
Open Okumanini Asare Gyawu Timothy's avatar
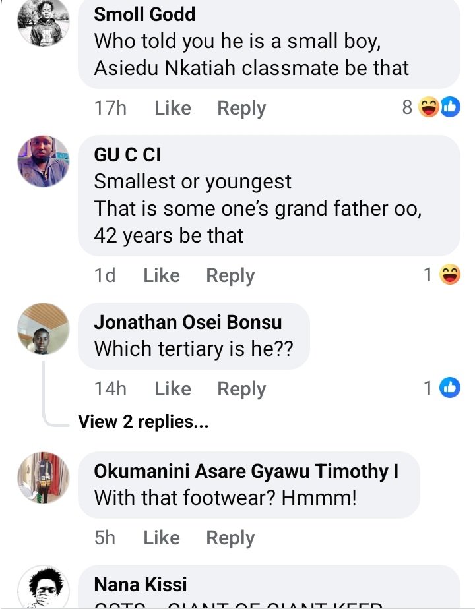pos(44,478)
